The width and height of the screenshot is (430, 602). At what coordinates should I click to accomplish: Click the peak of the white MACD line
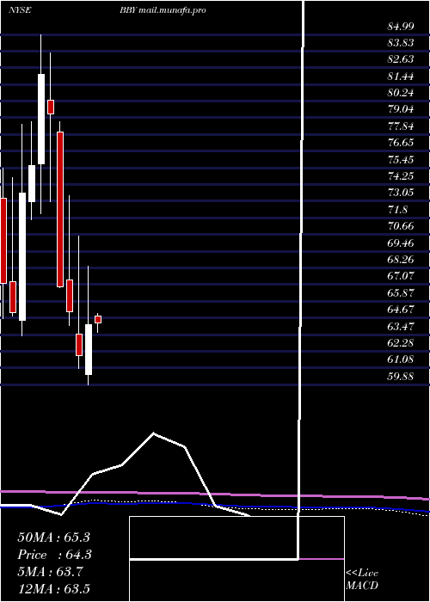pos(154,433)
